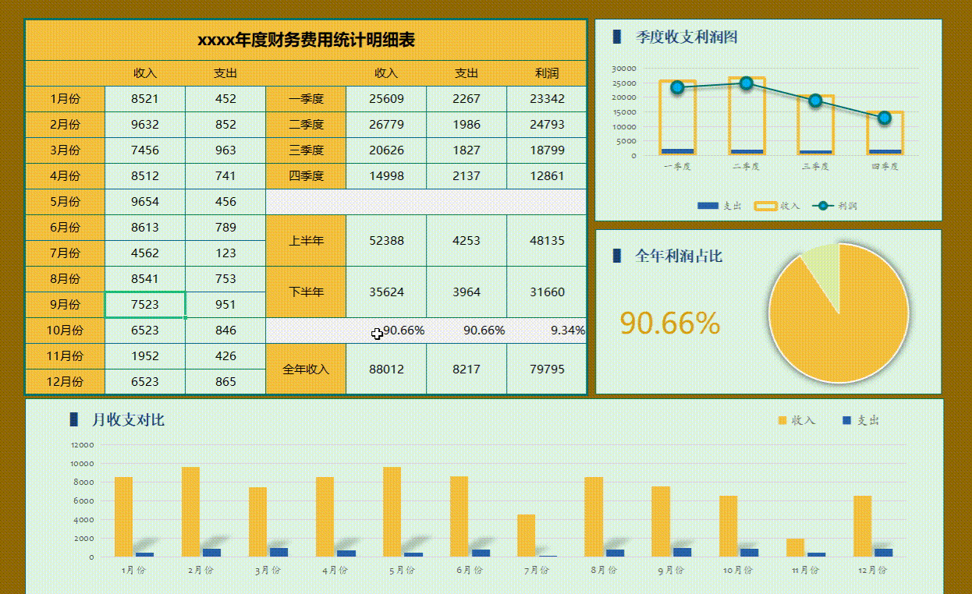
Task: Click the 5月份 label in the table
Action: (x=65, y=202)
